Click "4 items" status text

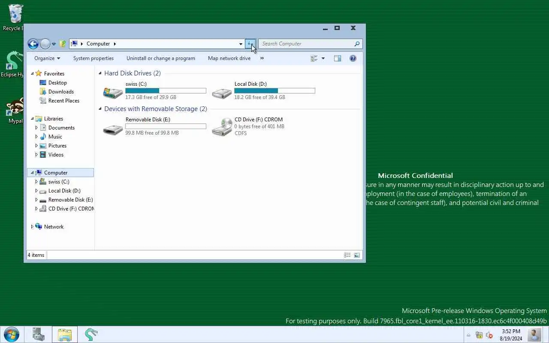pos(36,255)
